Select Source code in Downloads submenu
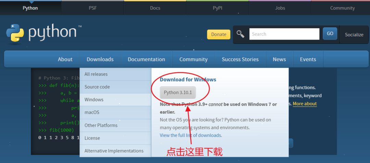Screen dimensions: 370x163 click(x=115, y=87)
